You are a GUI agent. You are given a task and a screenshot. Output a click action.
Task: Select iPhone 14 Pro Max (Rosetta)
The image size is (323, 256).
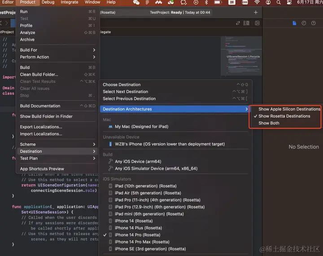(175, 242)
